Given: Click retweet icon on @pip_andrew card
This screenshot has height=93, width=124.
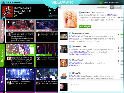Looking at the screenshot, I should pos(32,21).
